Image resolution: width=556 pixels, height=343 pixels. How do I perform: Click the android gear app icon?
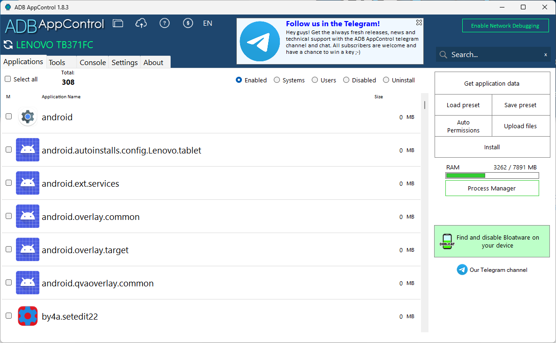click(x=28, y=117)
